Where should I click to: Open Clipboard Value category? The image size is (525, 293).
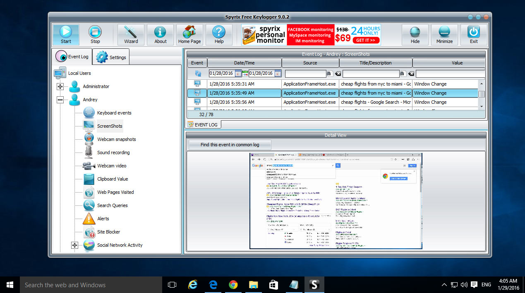113,179
